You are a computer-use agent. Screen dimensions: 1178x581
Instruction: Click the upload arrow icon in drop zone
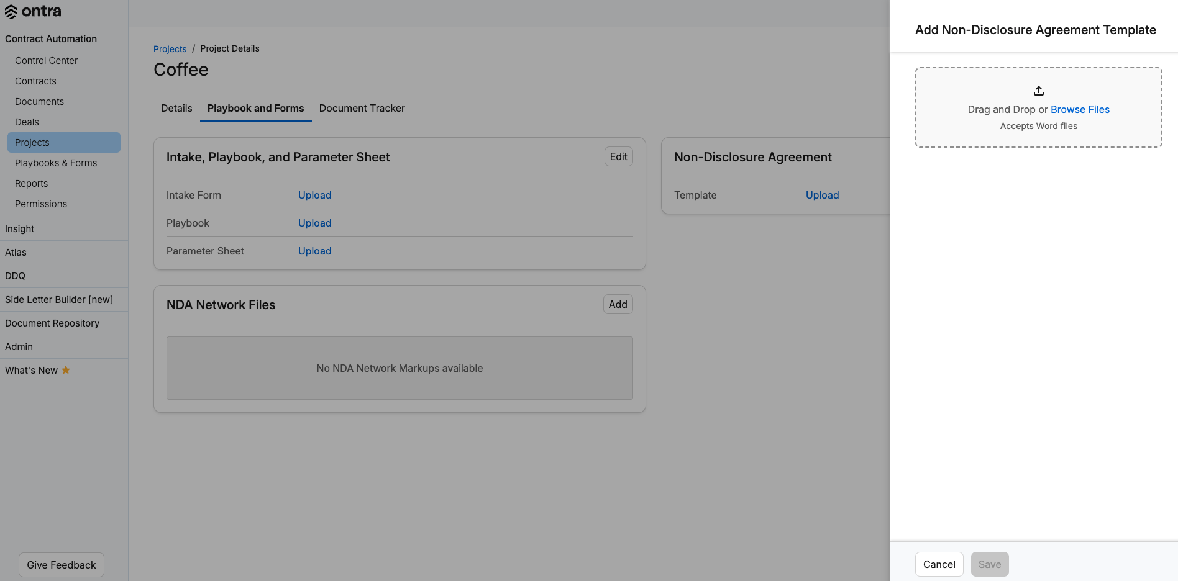point(1038,91)
